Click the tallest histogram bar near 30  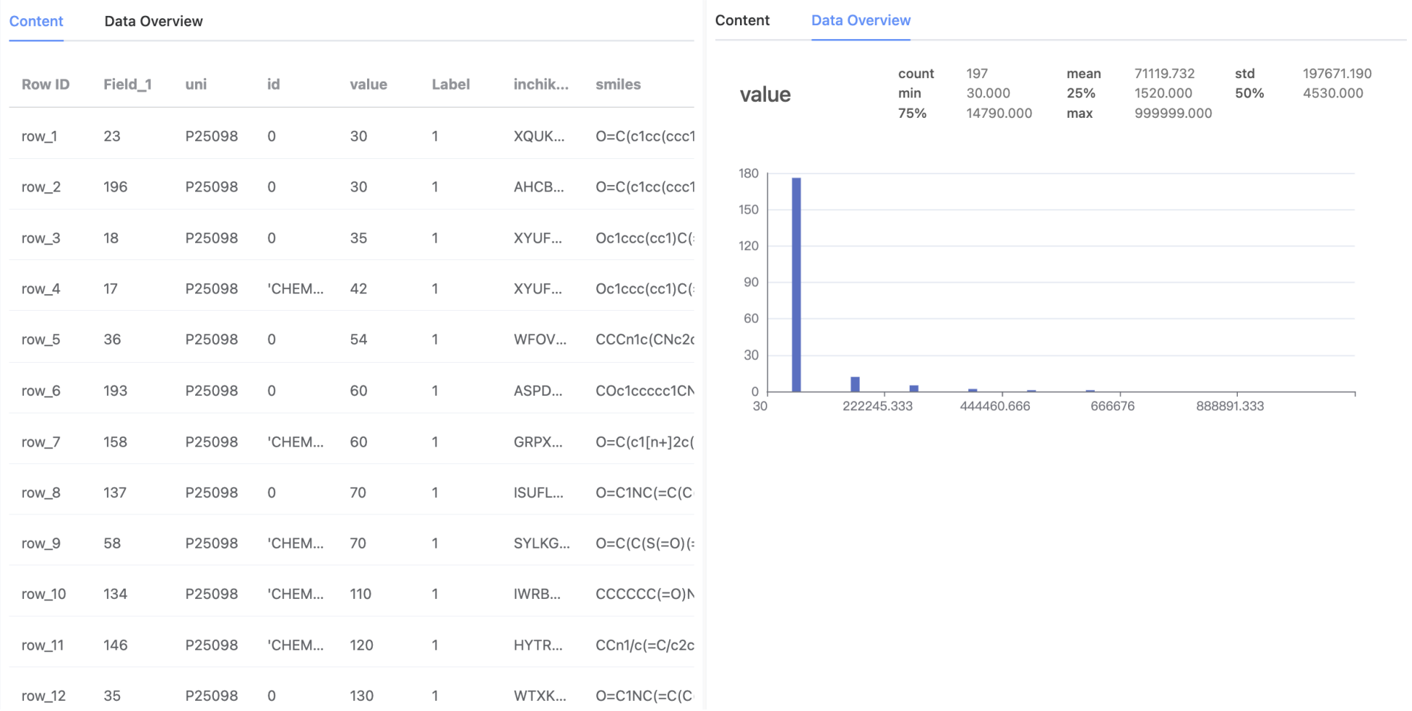coord(795,282)
